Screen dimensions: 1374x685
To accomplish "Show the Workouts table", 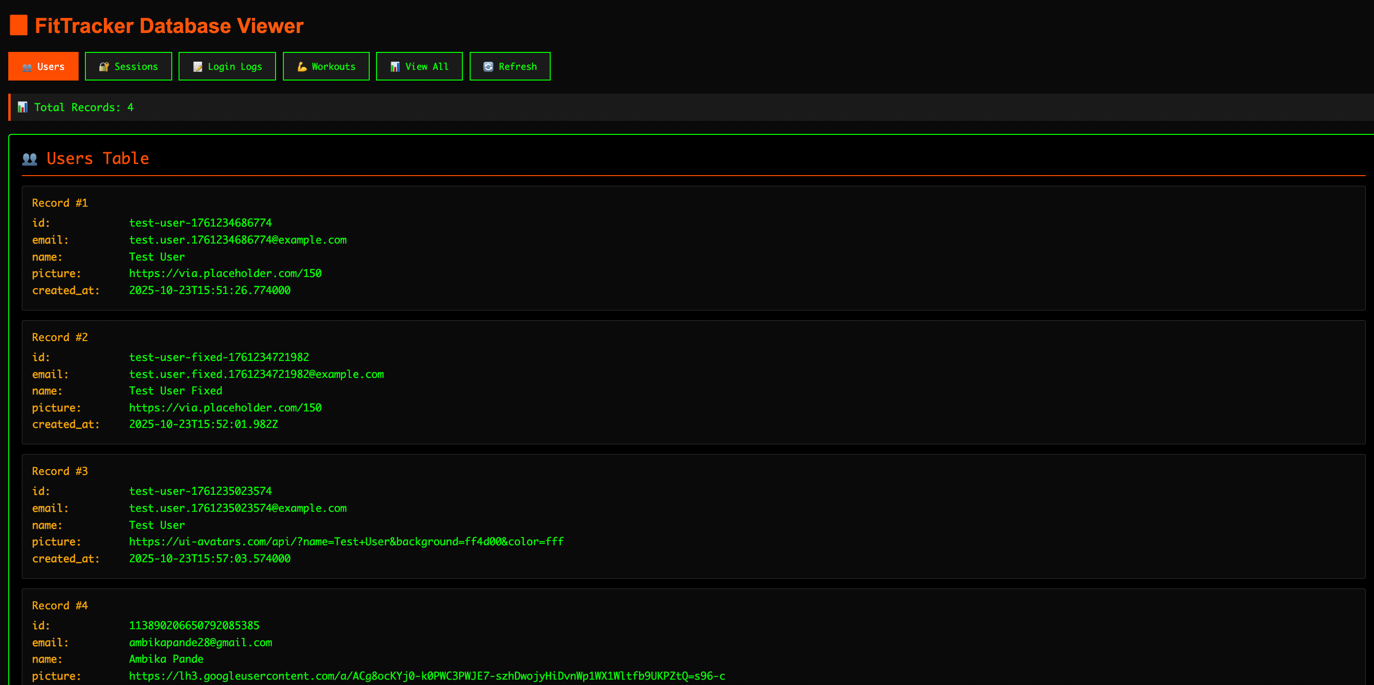I will click(326, 66).
